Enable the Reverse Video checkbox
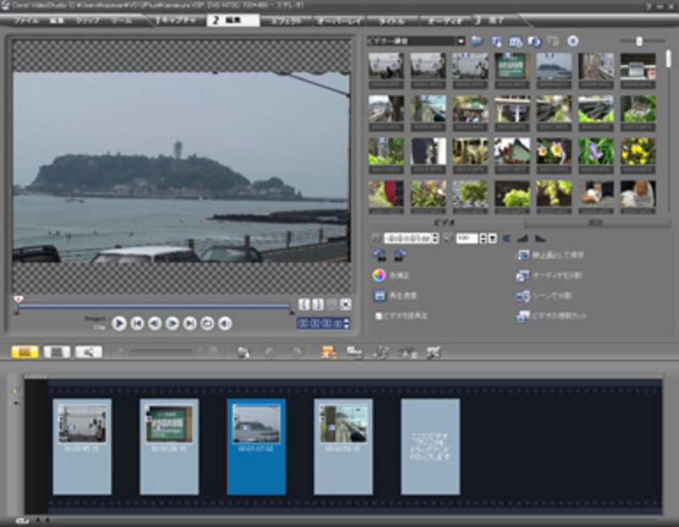 click(x=379, y=317)
